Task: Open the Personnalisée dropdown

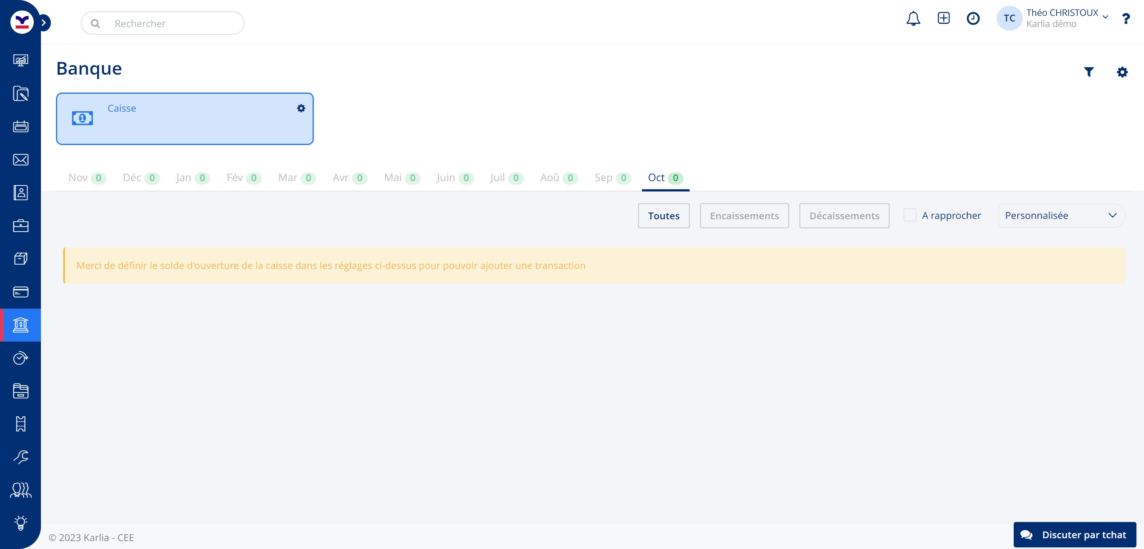Action: [1061, 216]
